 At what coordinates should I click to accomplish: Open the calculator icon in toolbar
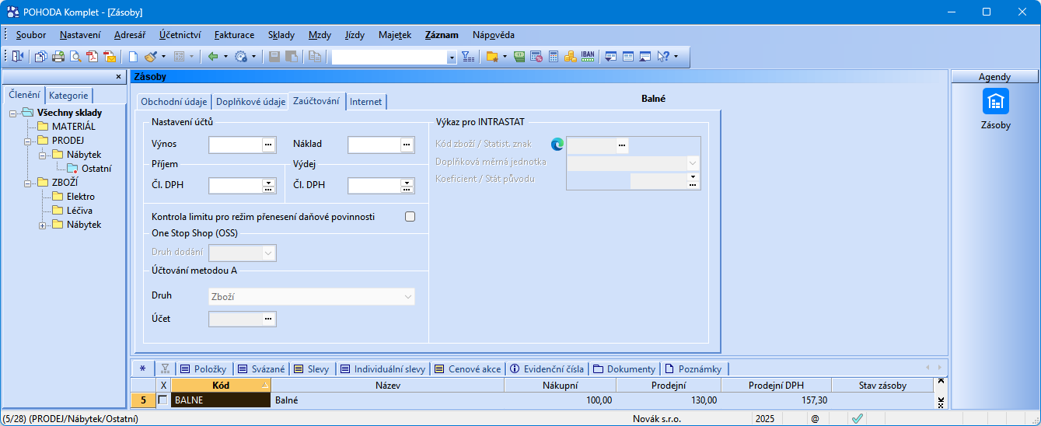554,57
